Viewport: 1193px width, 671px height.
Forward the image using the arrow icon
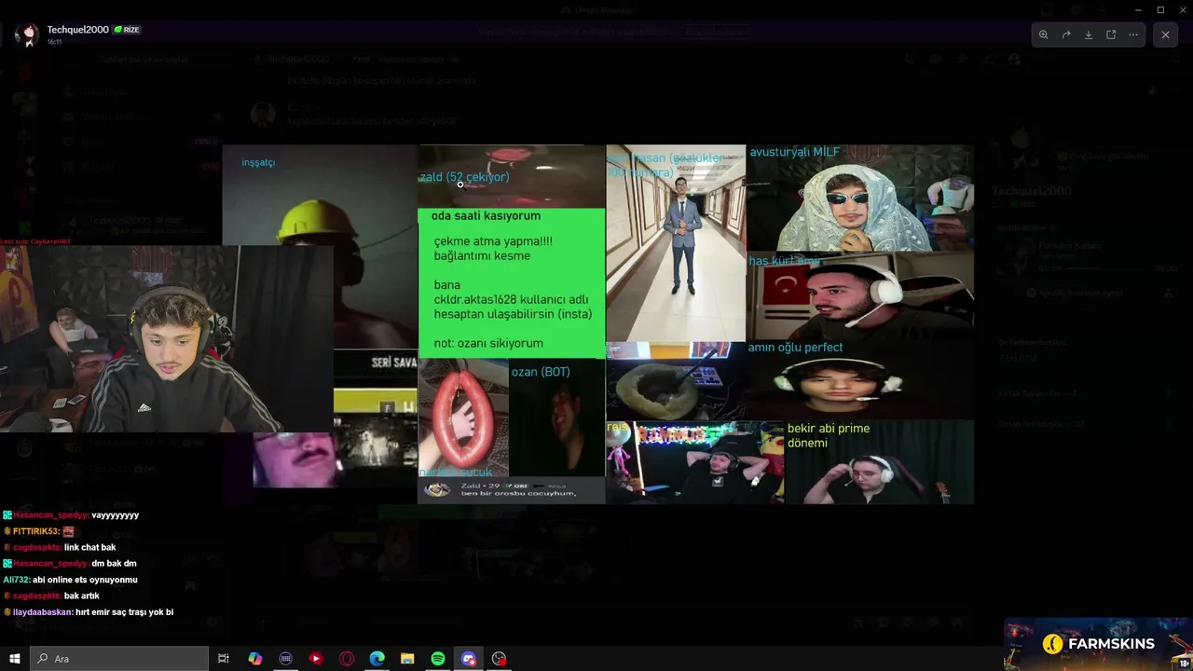click(1065, 34)
